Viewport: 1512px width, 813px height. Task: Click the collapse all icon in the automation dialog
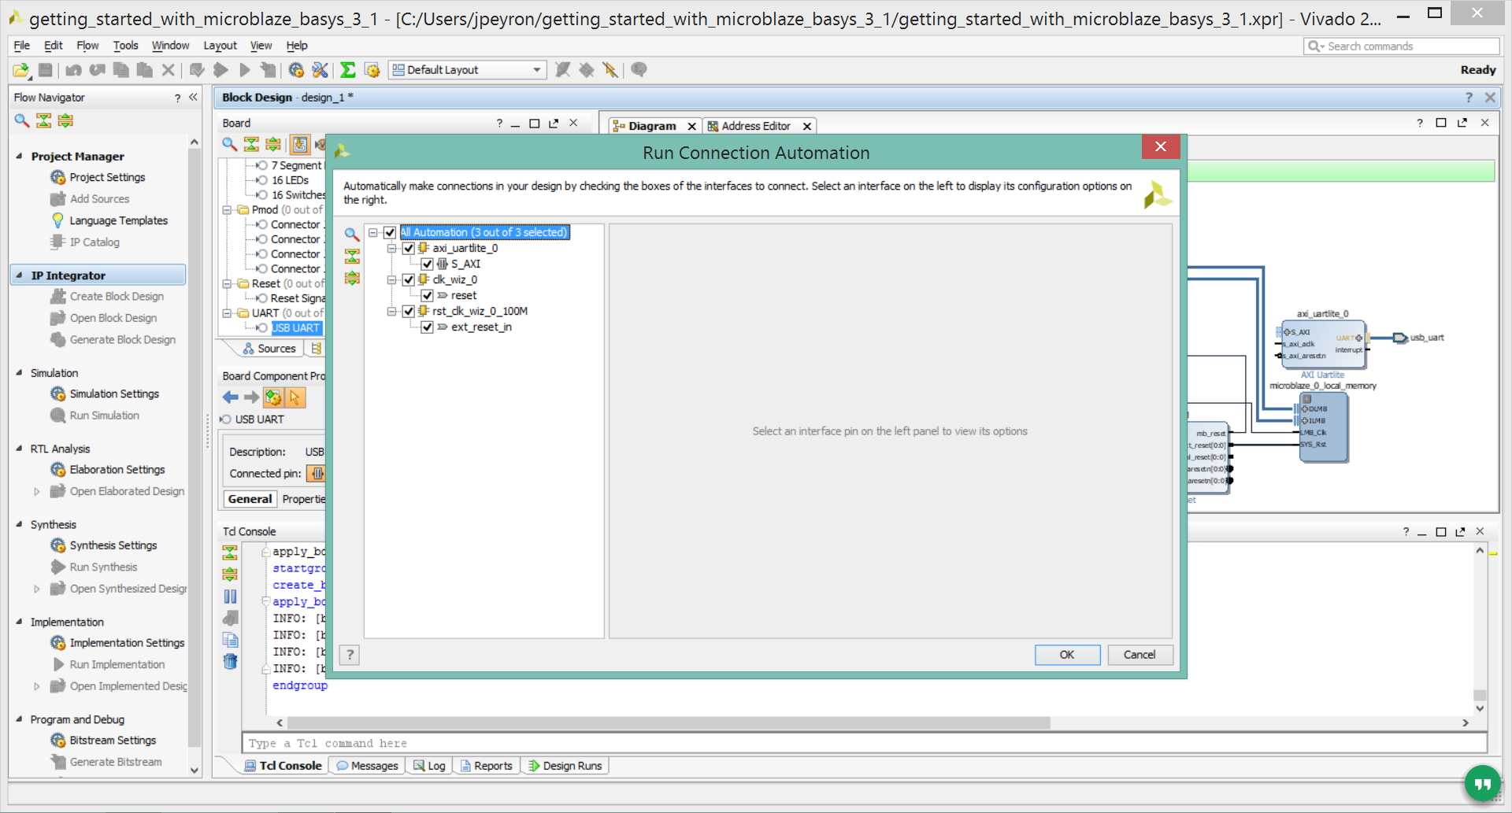coord(351,256)
